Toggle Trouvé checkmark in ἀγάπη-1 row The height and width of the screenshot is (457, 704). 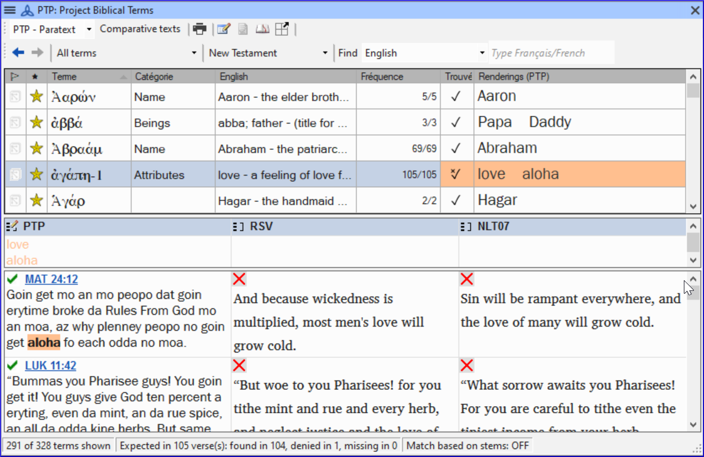(x=455, y=174)
